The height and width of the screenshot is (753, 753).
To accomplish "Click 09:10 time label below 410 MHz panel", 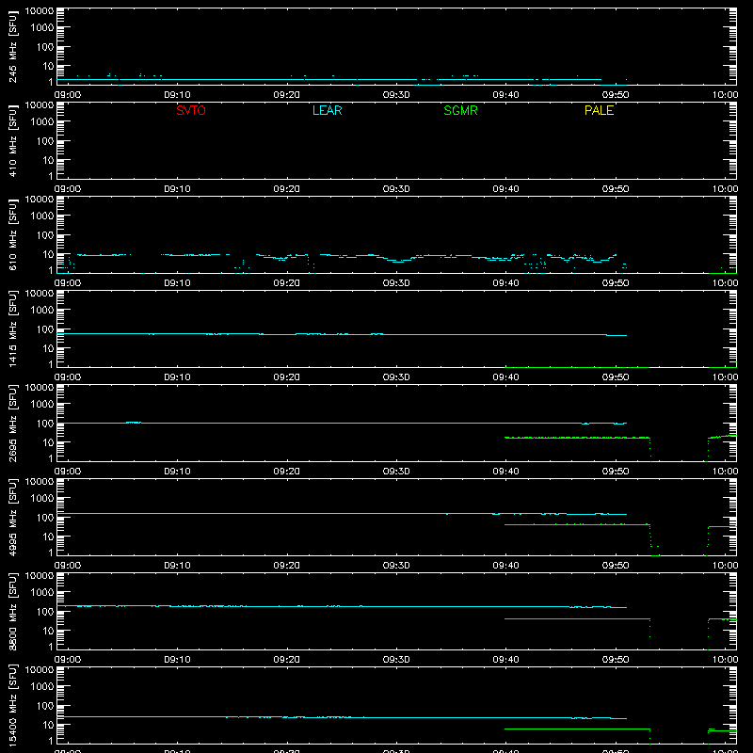I will tap(177, 189).
